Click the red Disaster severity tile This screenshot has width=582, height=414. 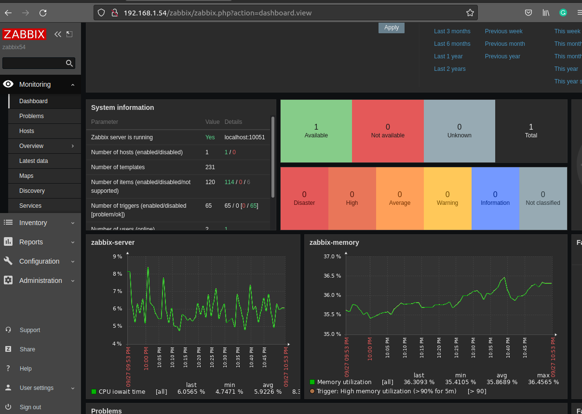click(x=304, y=199)
